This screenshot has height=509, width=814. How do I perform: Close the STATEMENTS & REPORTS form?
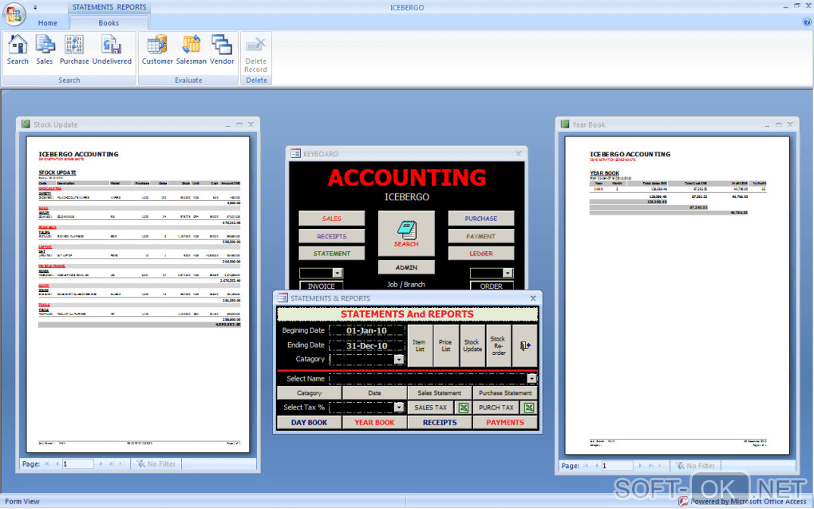(533, 298)
